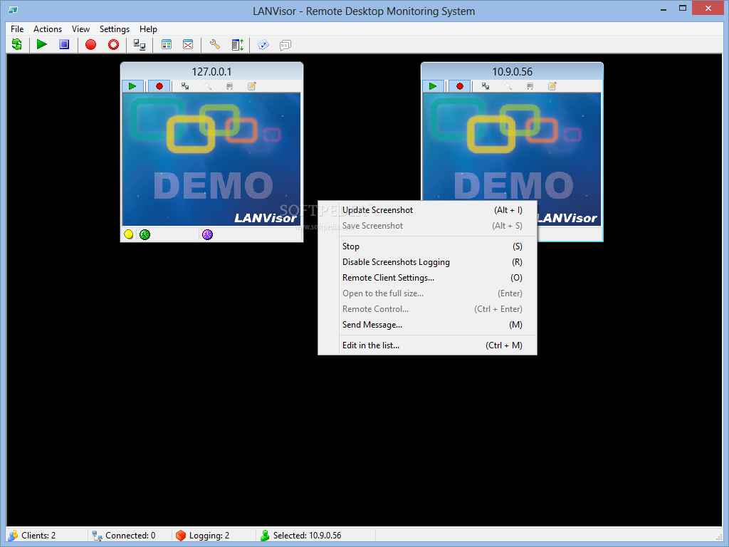Click the window with red X toolbar icon
The height and width of the screenshot is (547, 729).
coord(188,45)
